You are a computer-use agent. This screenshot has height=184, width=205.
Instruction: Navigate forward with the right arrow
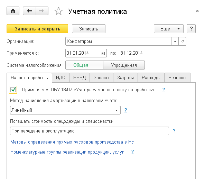42,11
